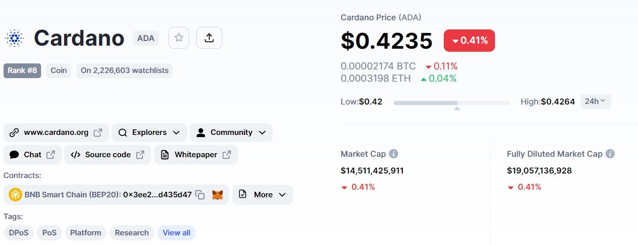Screen dimensions: 638x245
Task: Click the MetaMask fox icon
Action: [x=218, y=195]
